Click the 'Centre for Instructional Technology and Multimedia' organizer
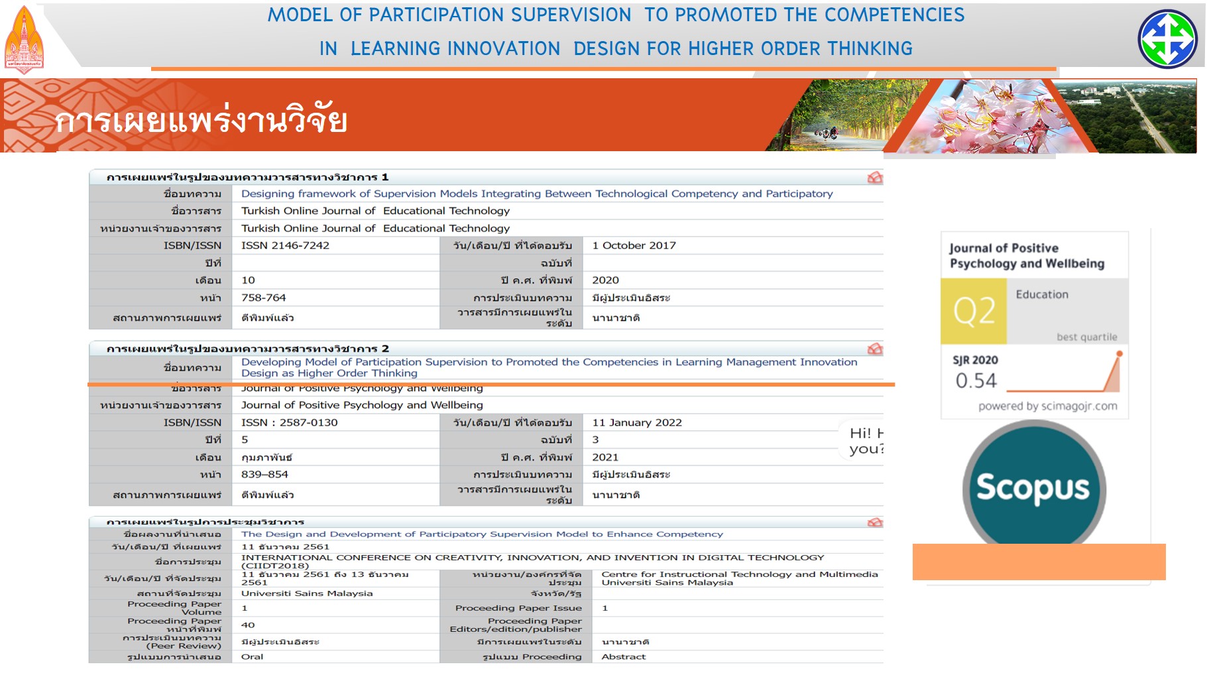Image resolution: width=1207 pixels, height=679 pixels. [x=739, y=578]
